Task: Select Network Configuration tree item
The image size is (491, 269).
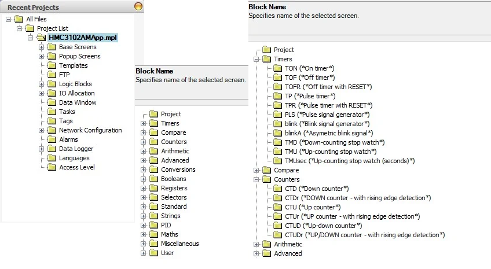Action: [x=90, y=130]
